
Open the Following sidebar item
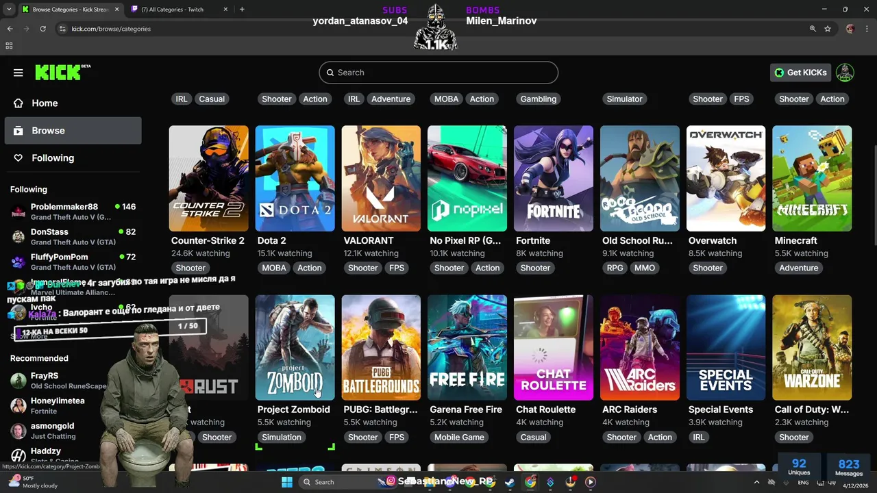point(73,158)
